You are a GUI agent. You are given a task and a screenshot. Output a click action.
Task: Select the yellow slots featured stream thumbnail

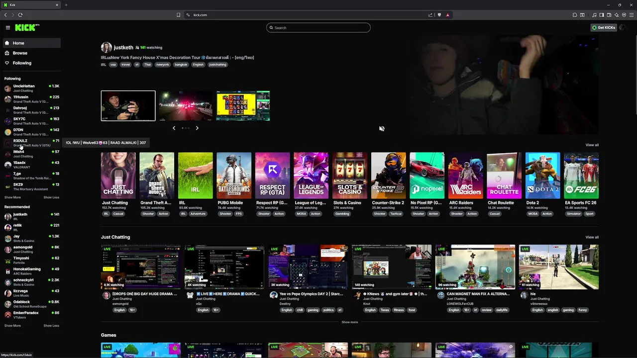pyautogui.click(x=243, y=106)
